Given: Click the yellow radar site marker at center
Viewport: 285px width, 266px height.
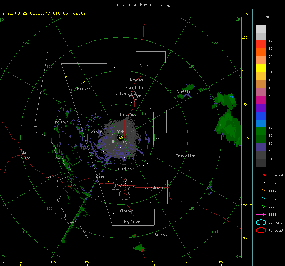Looking at the screenshot, I should pos(121,138).
